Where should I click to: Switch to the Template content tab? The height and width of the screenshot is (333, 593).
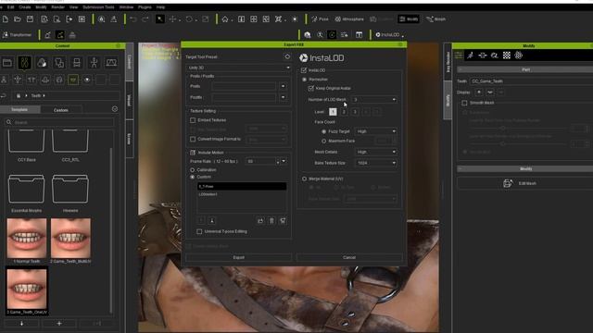pos(19,109)
